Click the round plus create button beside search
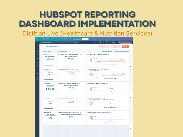The height and width of the screenshot is (137, 183). [81, 42]
